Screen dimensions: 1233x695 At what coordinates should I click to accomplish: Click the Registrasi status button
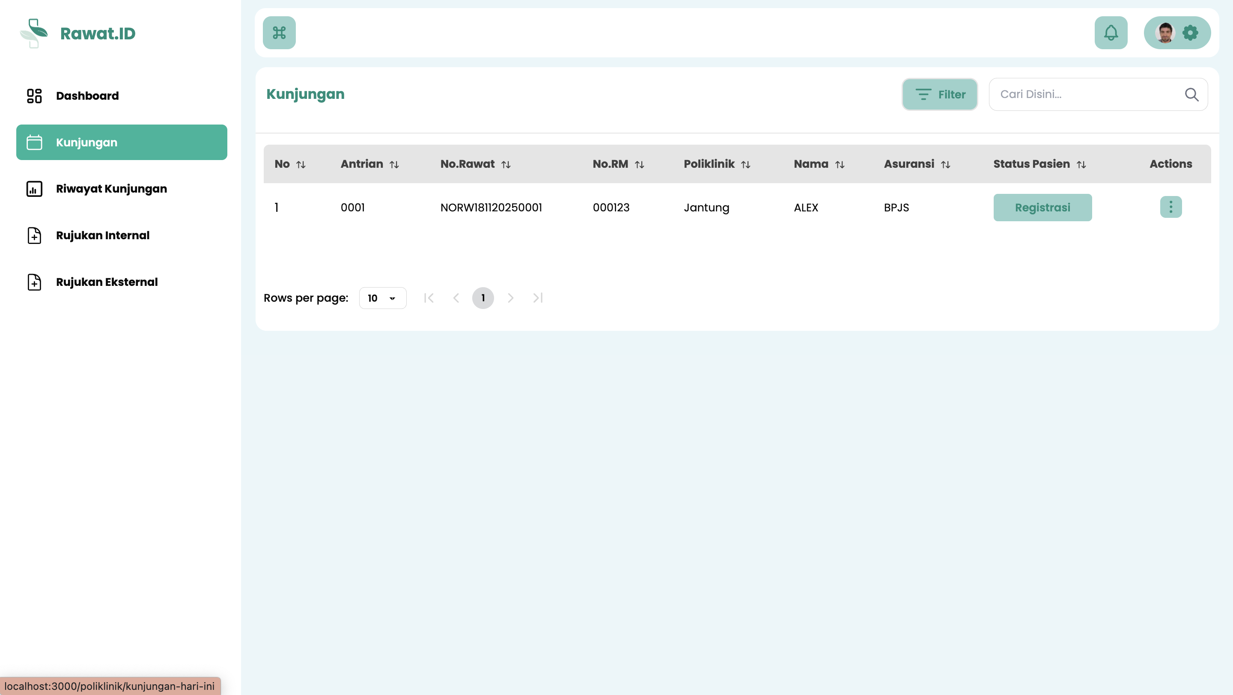pyautogui.click(x=1042, y=207)
